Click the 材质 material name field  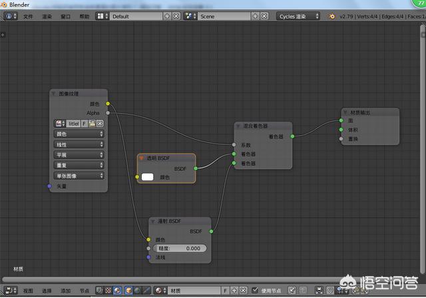click(194, 291)
